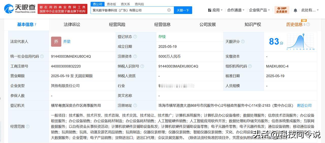
Task: Click the apps grid icon next to 应用
Action: click(x=210, y=10)
